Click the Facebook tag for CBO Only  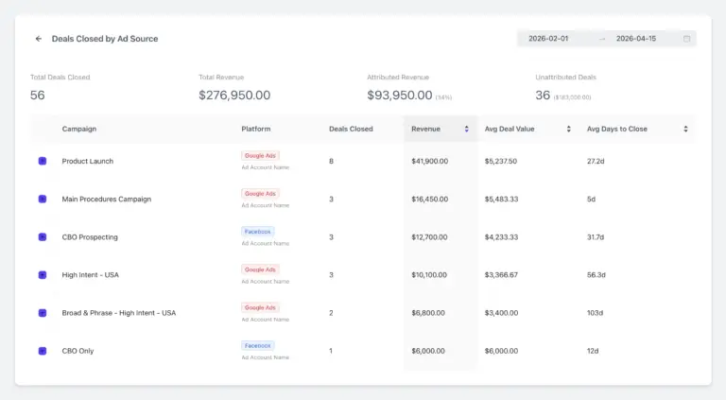257,346
